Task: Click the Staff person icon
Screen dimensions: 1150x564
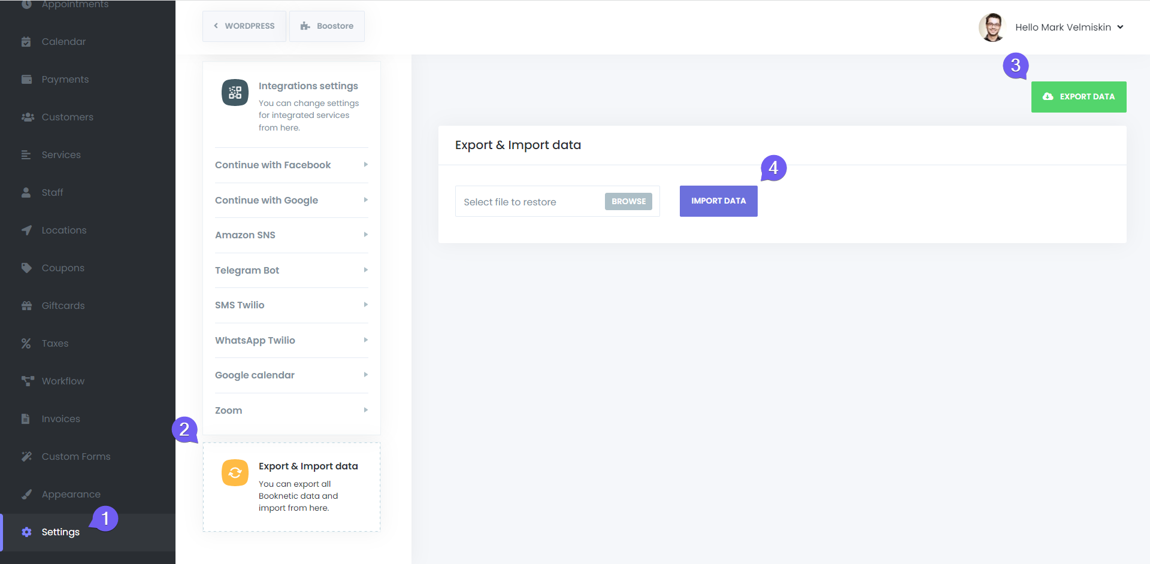Action: pos(26,192)
